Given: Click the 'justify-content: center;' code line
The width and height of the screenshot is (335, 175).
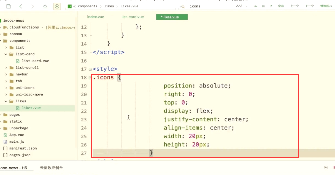Looking at the screenshot, I should click(x=206, y=120).
